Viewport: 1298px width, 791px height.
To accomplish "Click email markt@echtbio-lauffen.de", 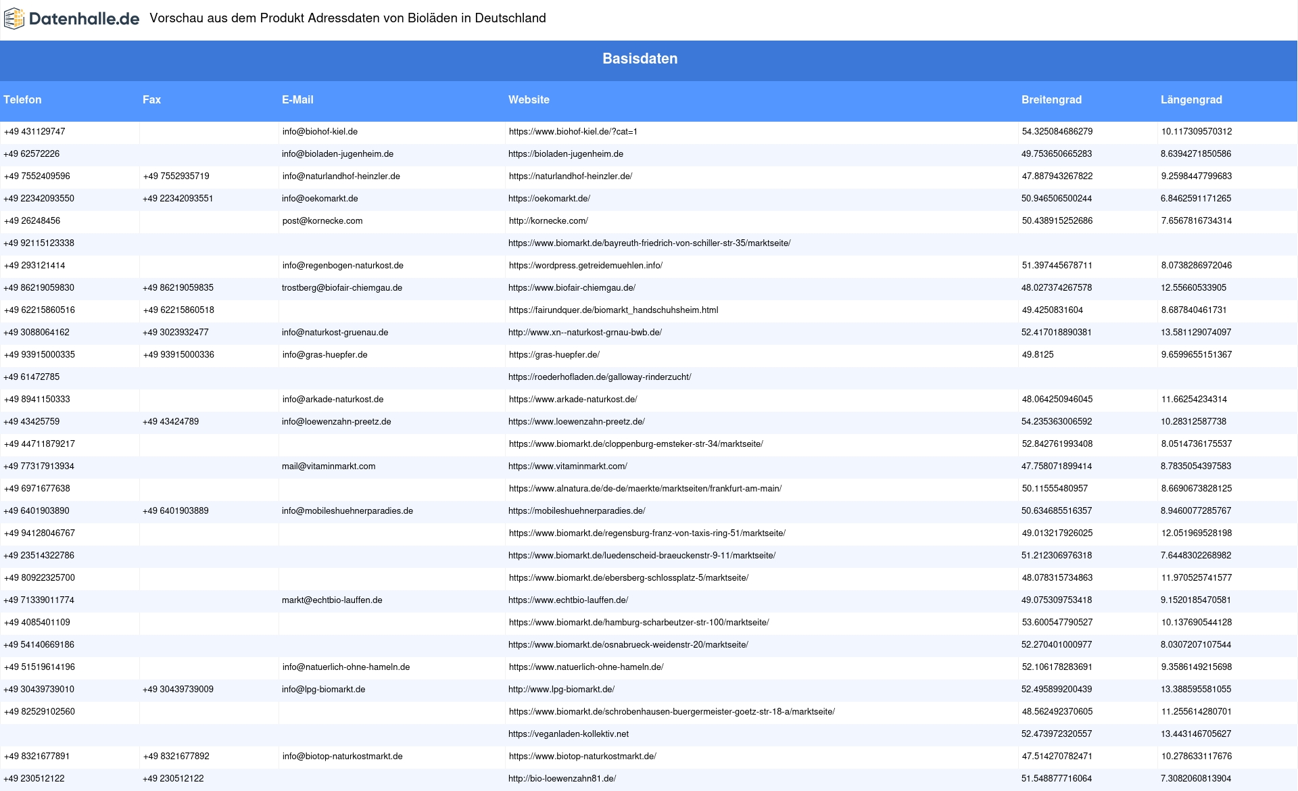I will tap(332, 600).
